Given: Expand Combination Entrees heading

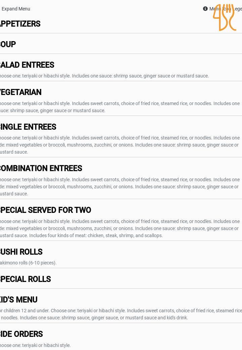Looking at the screenshot, I should pyautogui.click(x=41, y=168).
